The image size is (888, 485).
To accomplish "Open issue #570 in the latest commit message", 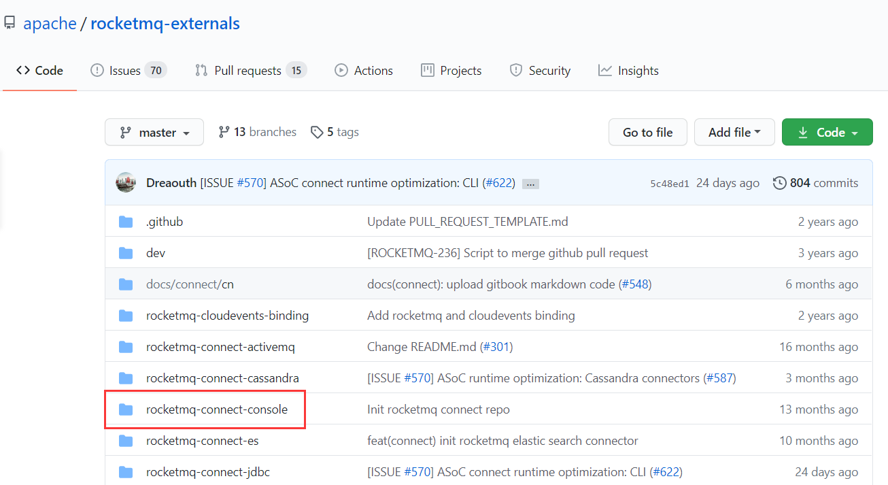I will 252,183.
